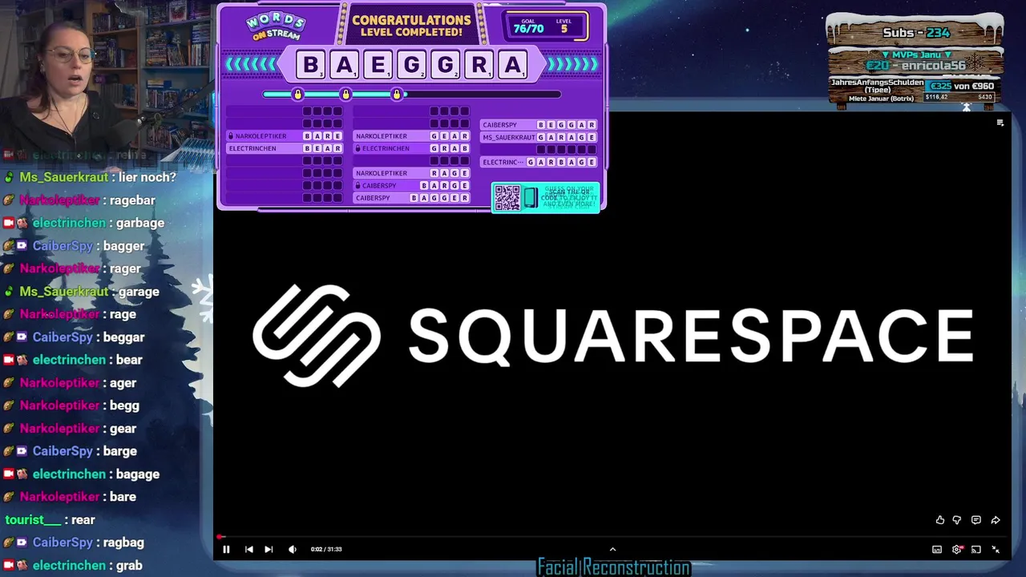Open the comments panel icon
Image resolution: width=1026 pixels, height=577 pixels.
point(976,520)
